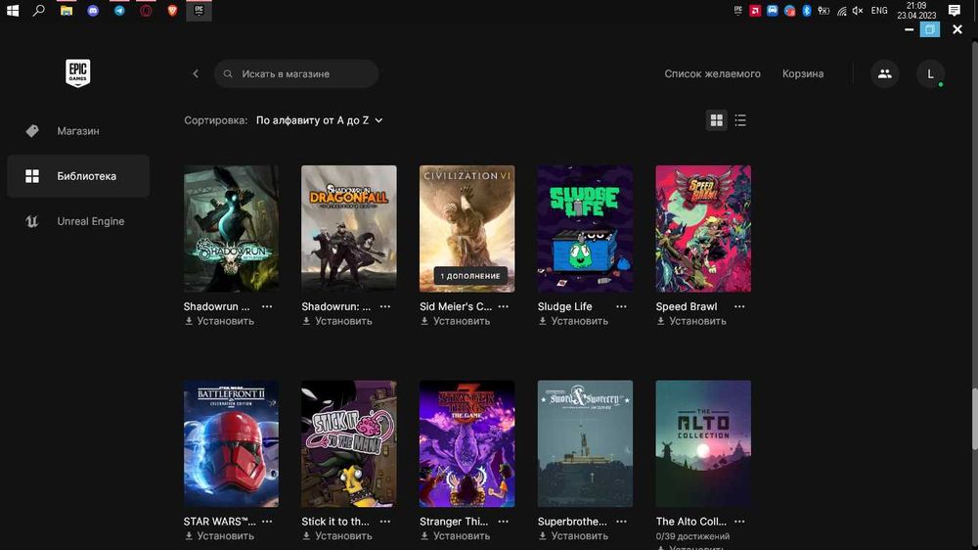
Task: Click the store search field
Action: point(296,73)
